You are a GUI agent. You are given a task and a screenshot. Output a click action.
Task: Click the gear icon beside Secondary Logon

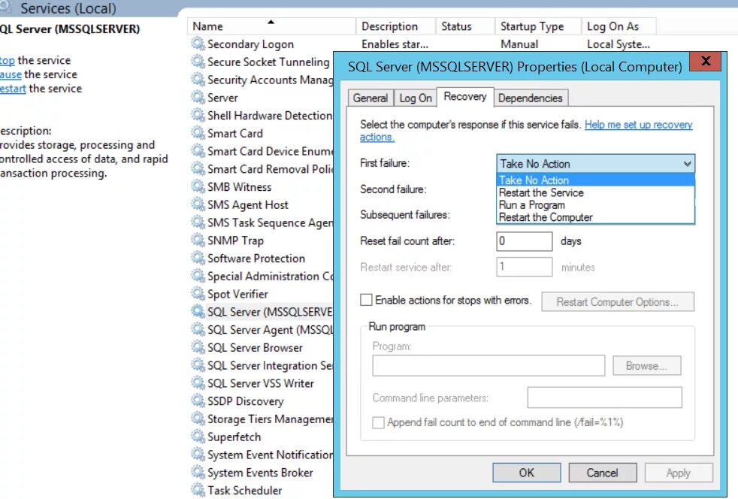coord(198,44)
